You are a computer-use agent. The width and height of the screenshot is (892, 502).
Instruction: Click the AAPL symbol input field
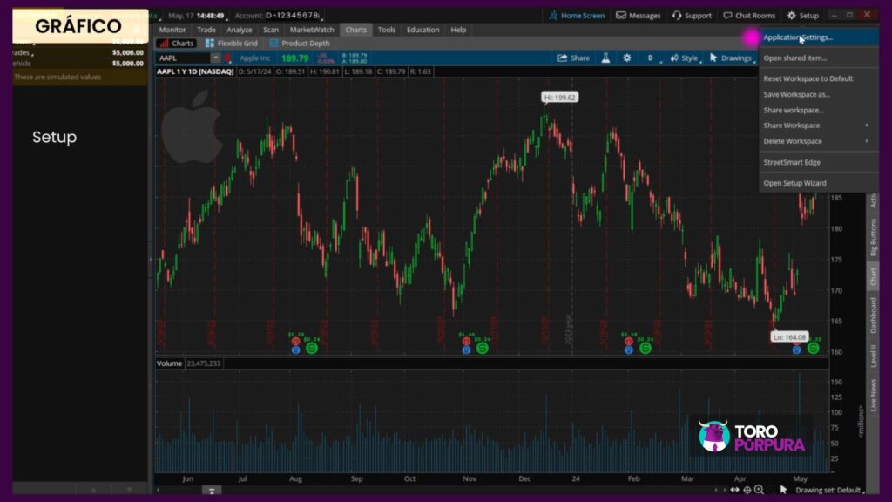(x=183, y=58)
